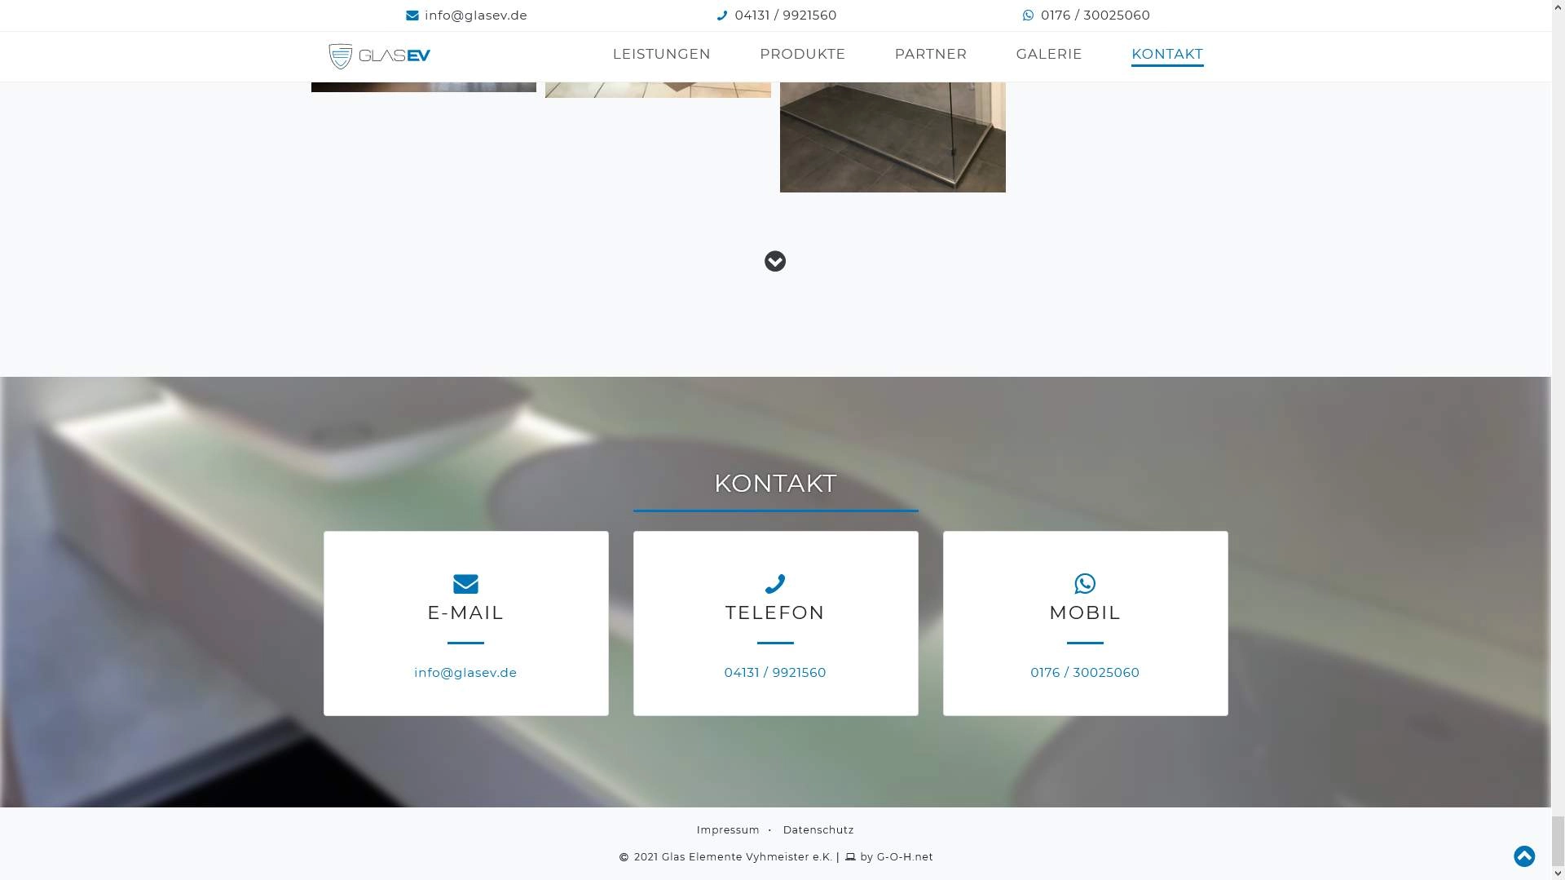Go to the PARTNER section
The height and width of the screenshot is (880, 1565).
931,54
